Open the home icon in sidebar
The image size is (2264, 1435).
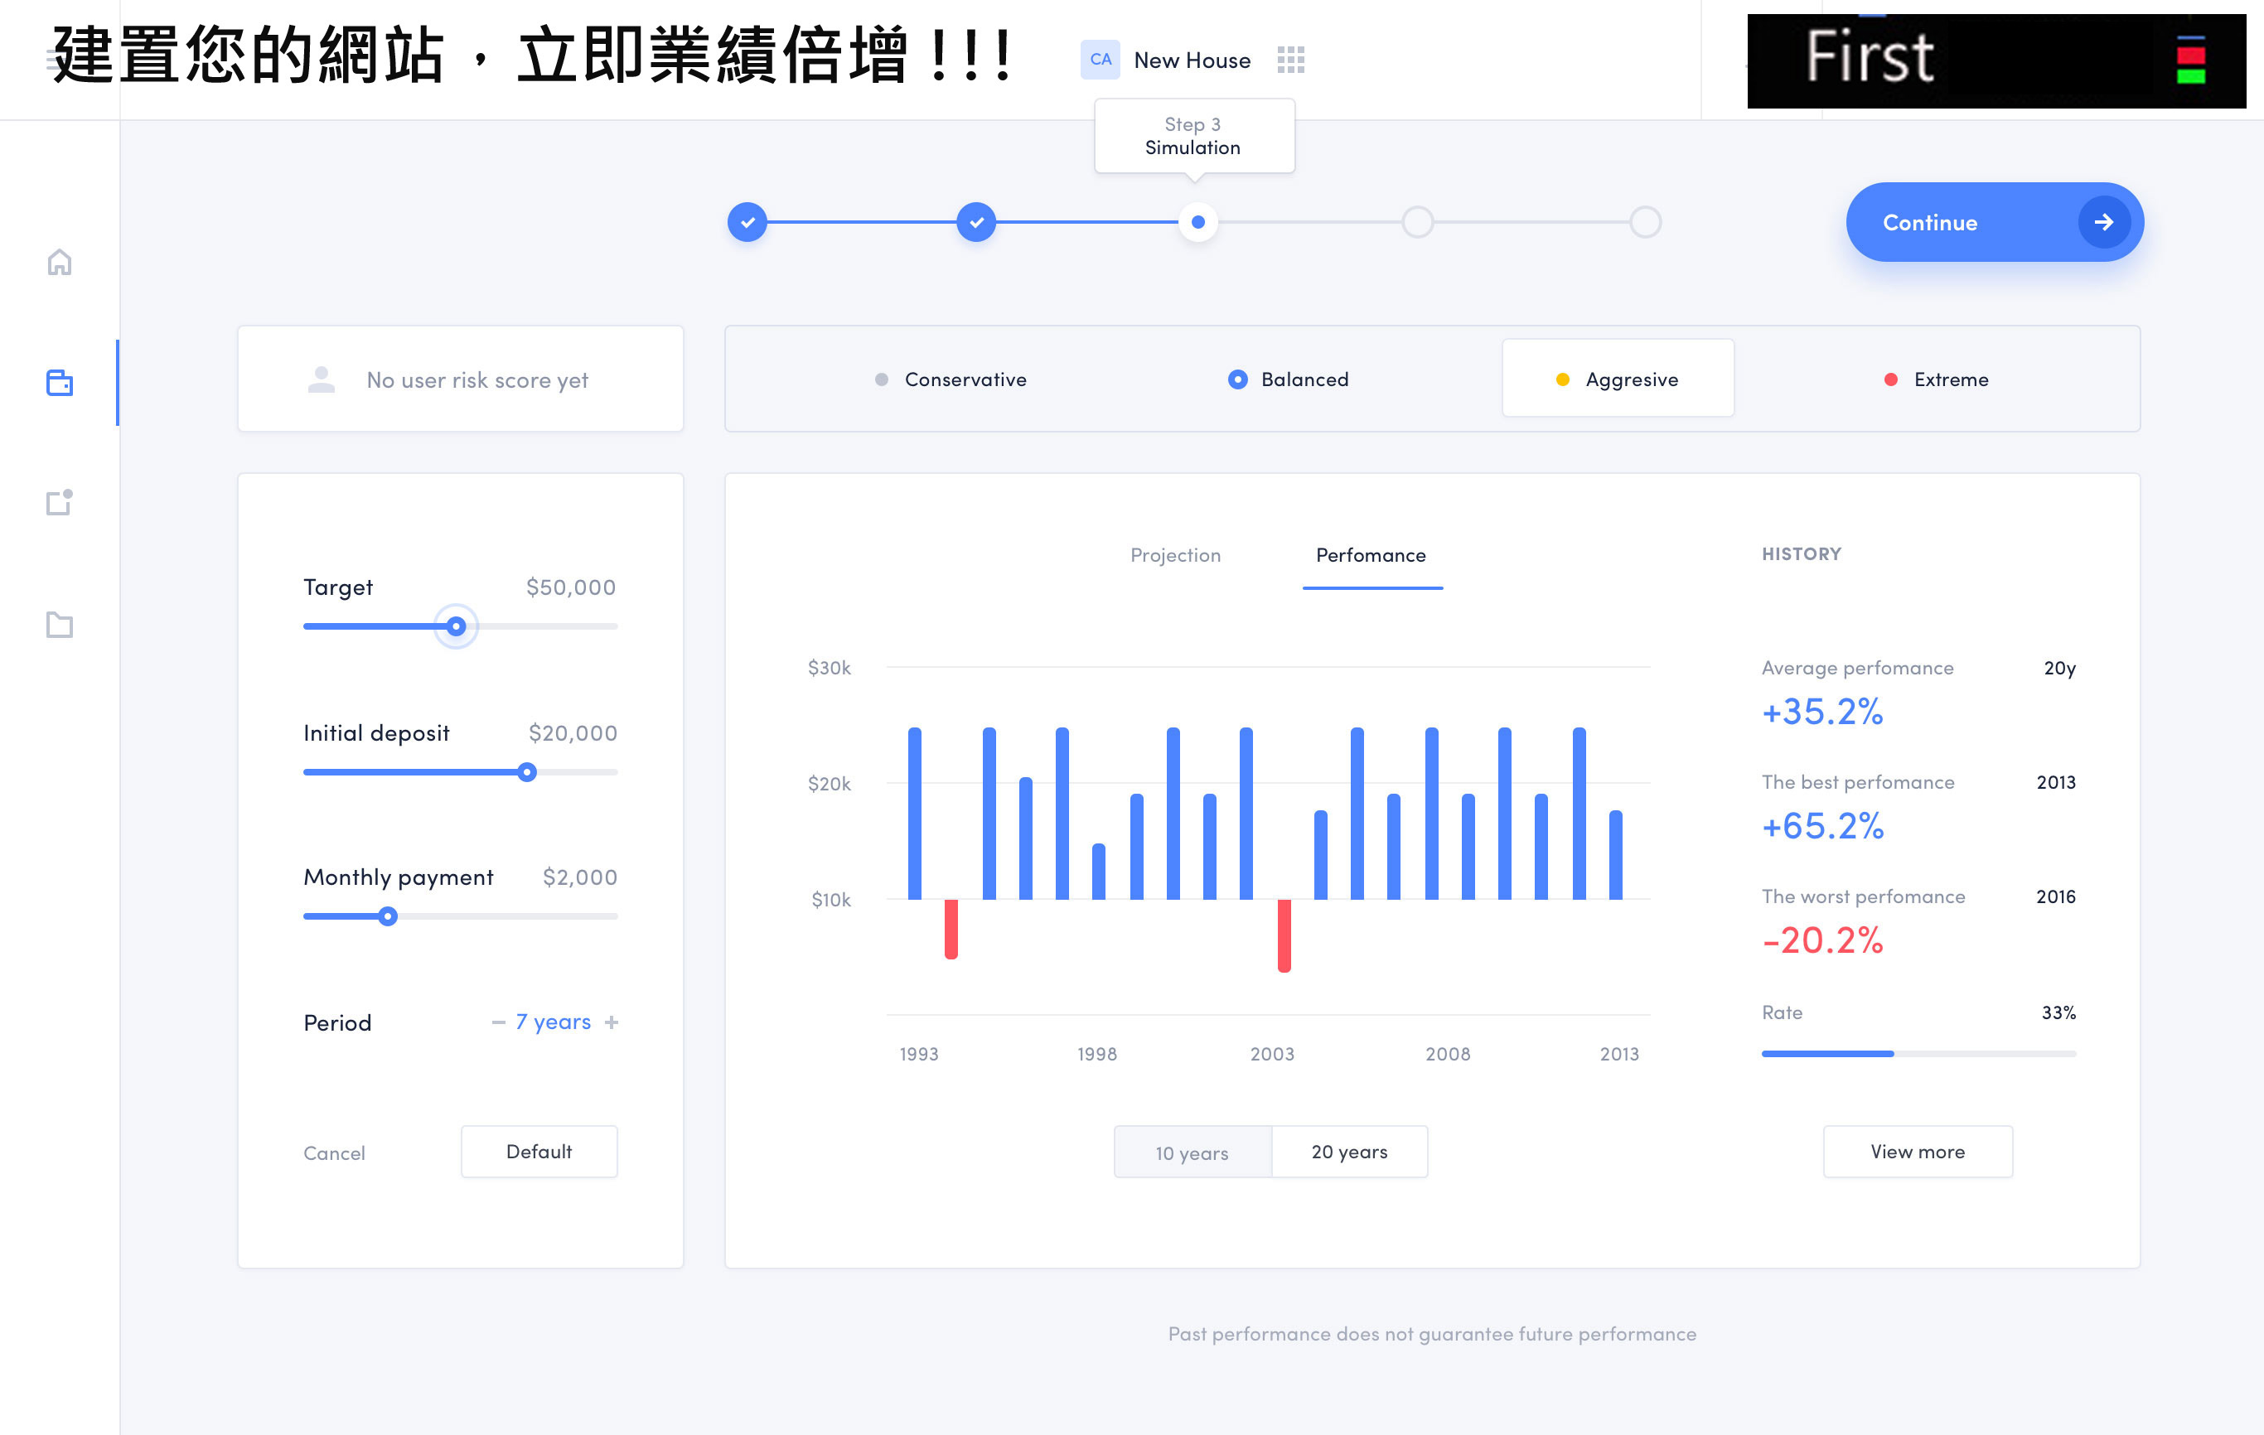(x=59, y=262)
